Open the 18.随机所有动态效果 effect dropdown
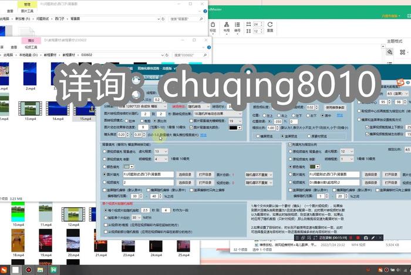 [x=217, y=114]
